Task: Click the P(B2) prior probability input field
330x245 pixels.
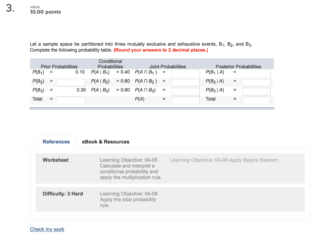Action: 71,83
